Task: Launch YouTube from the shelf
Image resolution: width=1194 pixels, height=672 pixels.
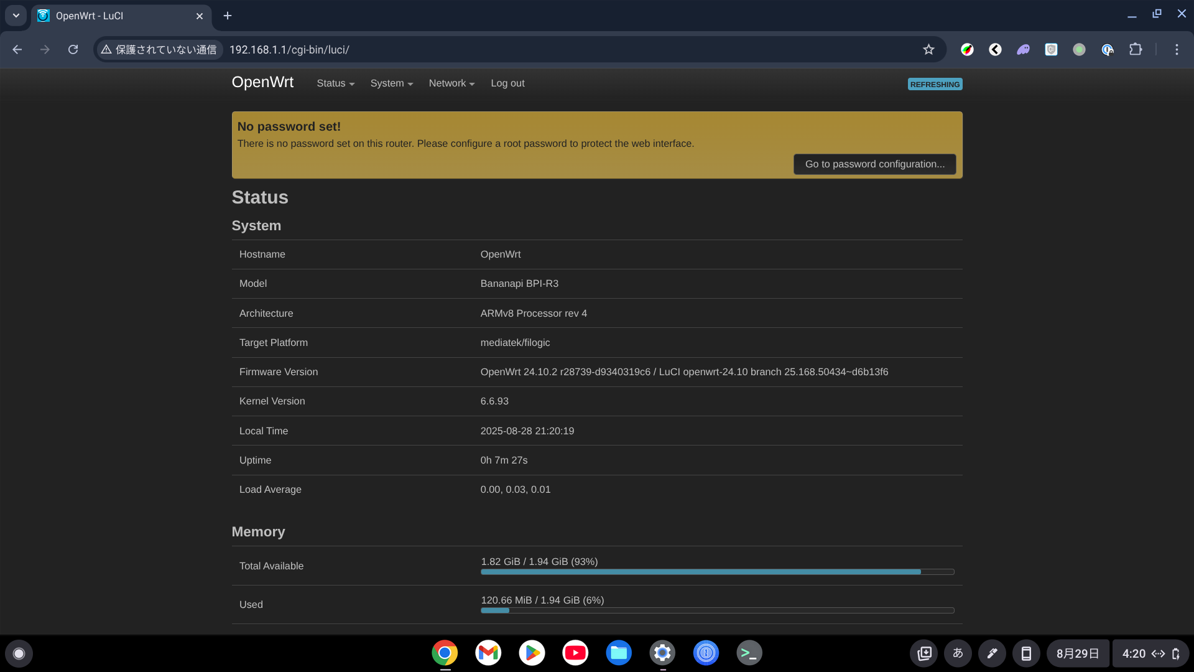Action: coord(575,653)
